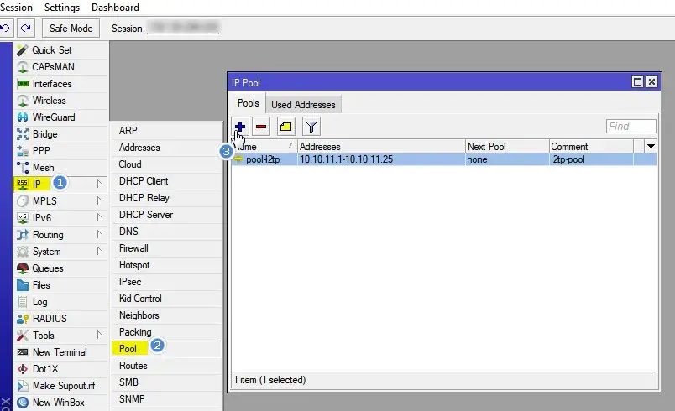Viewport: 675px width, 411px height.
Task: Open the filter funnel in IP Pool
Action: tap(311, 127)
